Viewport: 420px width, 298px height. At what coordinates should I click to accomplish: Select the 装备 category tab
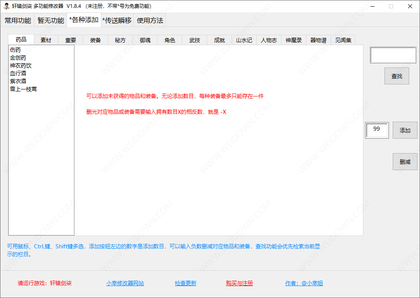pos(95,40)
